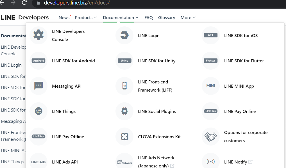The height and width of the screenshot is (168, 286).
Task: Click the LIFF phone icon
Action: (x=124, y=86)
